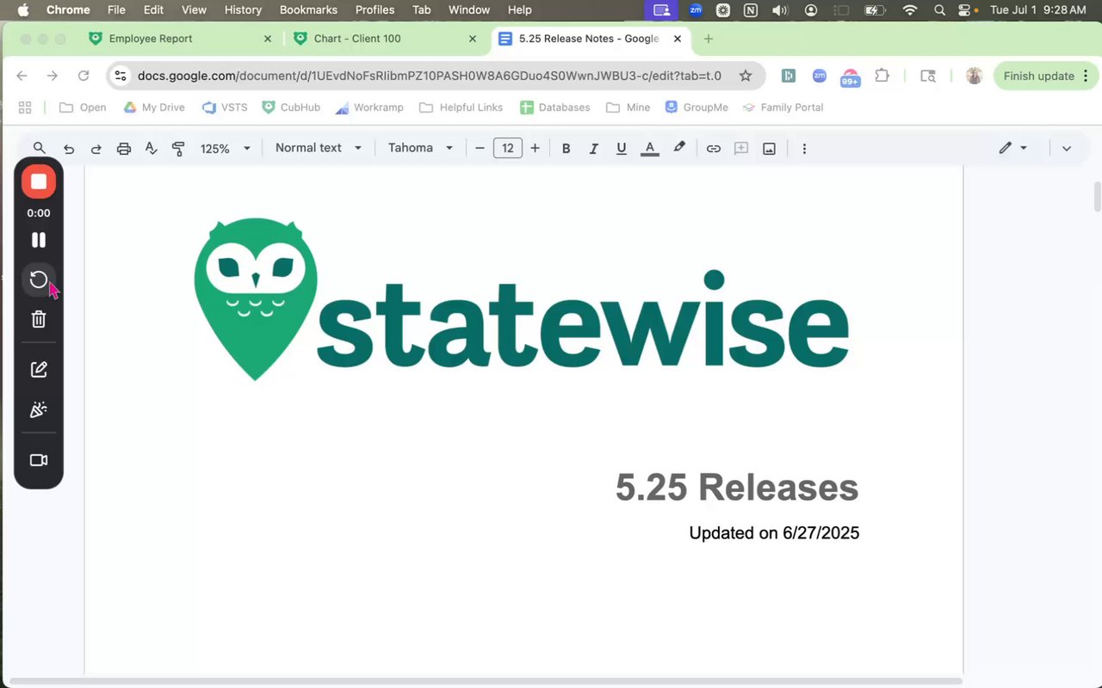Open the Chrome profile avatar
Viewport: 1102px width, 688px height.
tap(975, 76)
